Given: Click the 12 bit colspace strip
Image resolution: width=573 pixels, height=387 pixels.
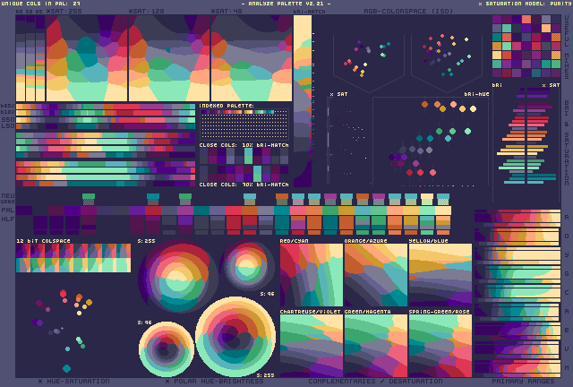Looking at the screenshot, I should tap(73, 259).
